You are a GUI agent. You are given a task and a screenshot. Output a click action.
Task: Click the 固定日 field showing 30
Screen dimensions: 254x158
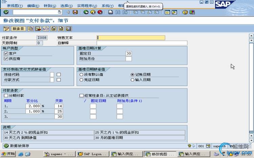[129, 53]
